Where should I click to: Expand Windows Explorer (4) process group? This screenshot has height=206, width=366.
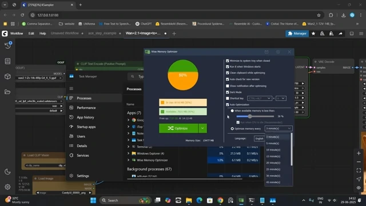tap(128, 153)
